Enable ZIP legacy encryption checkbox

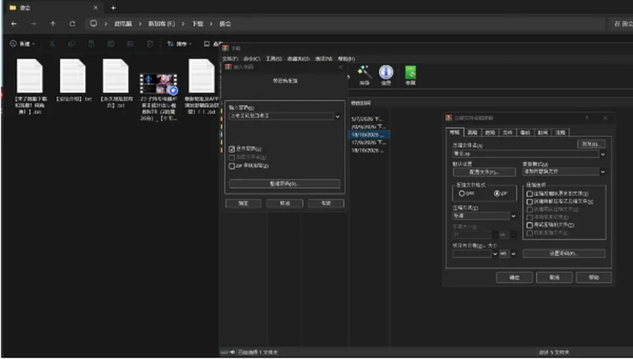click(x=231, y=166)
